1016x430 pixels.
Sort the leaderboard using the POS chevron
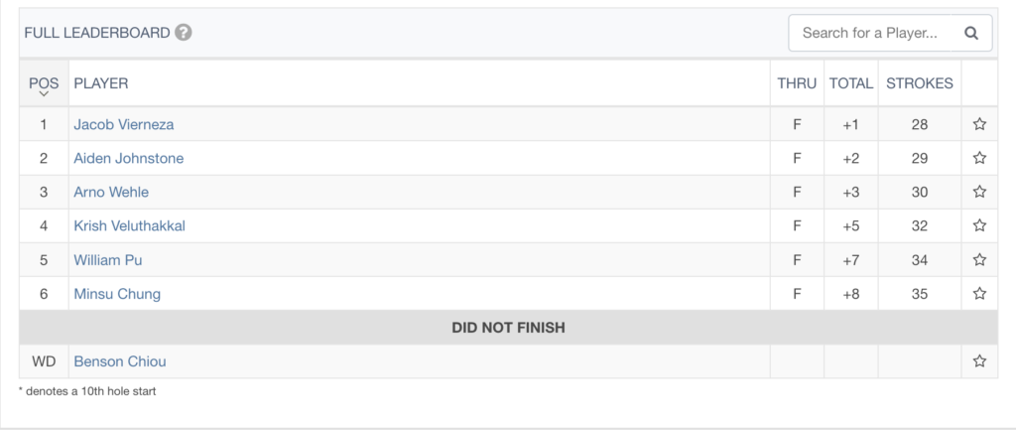point(44,94)
